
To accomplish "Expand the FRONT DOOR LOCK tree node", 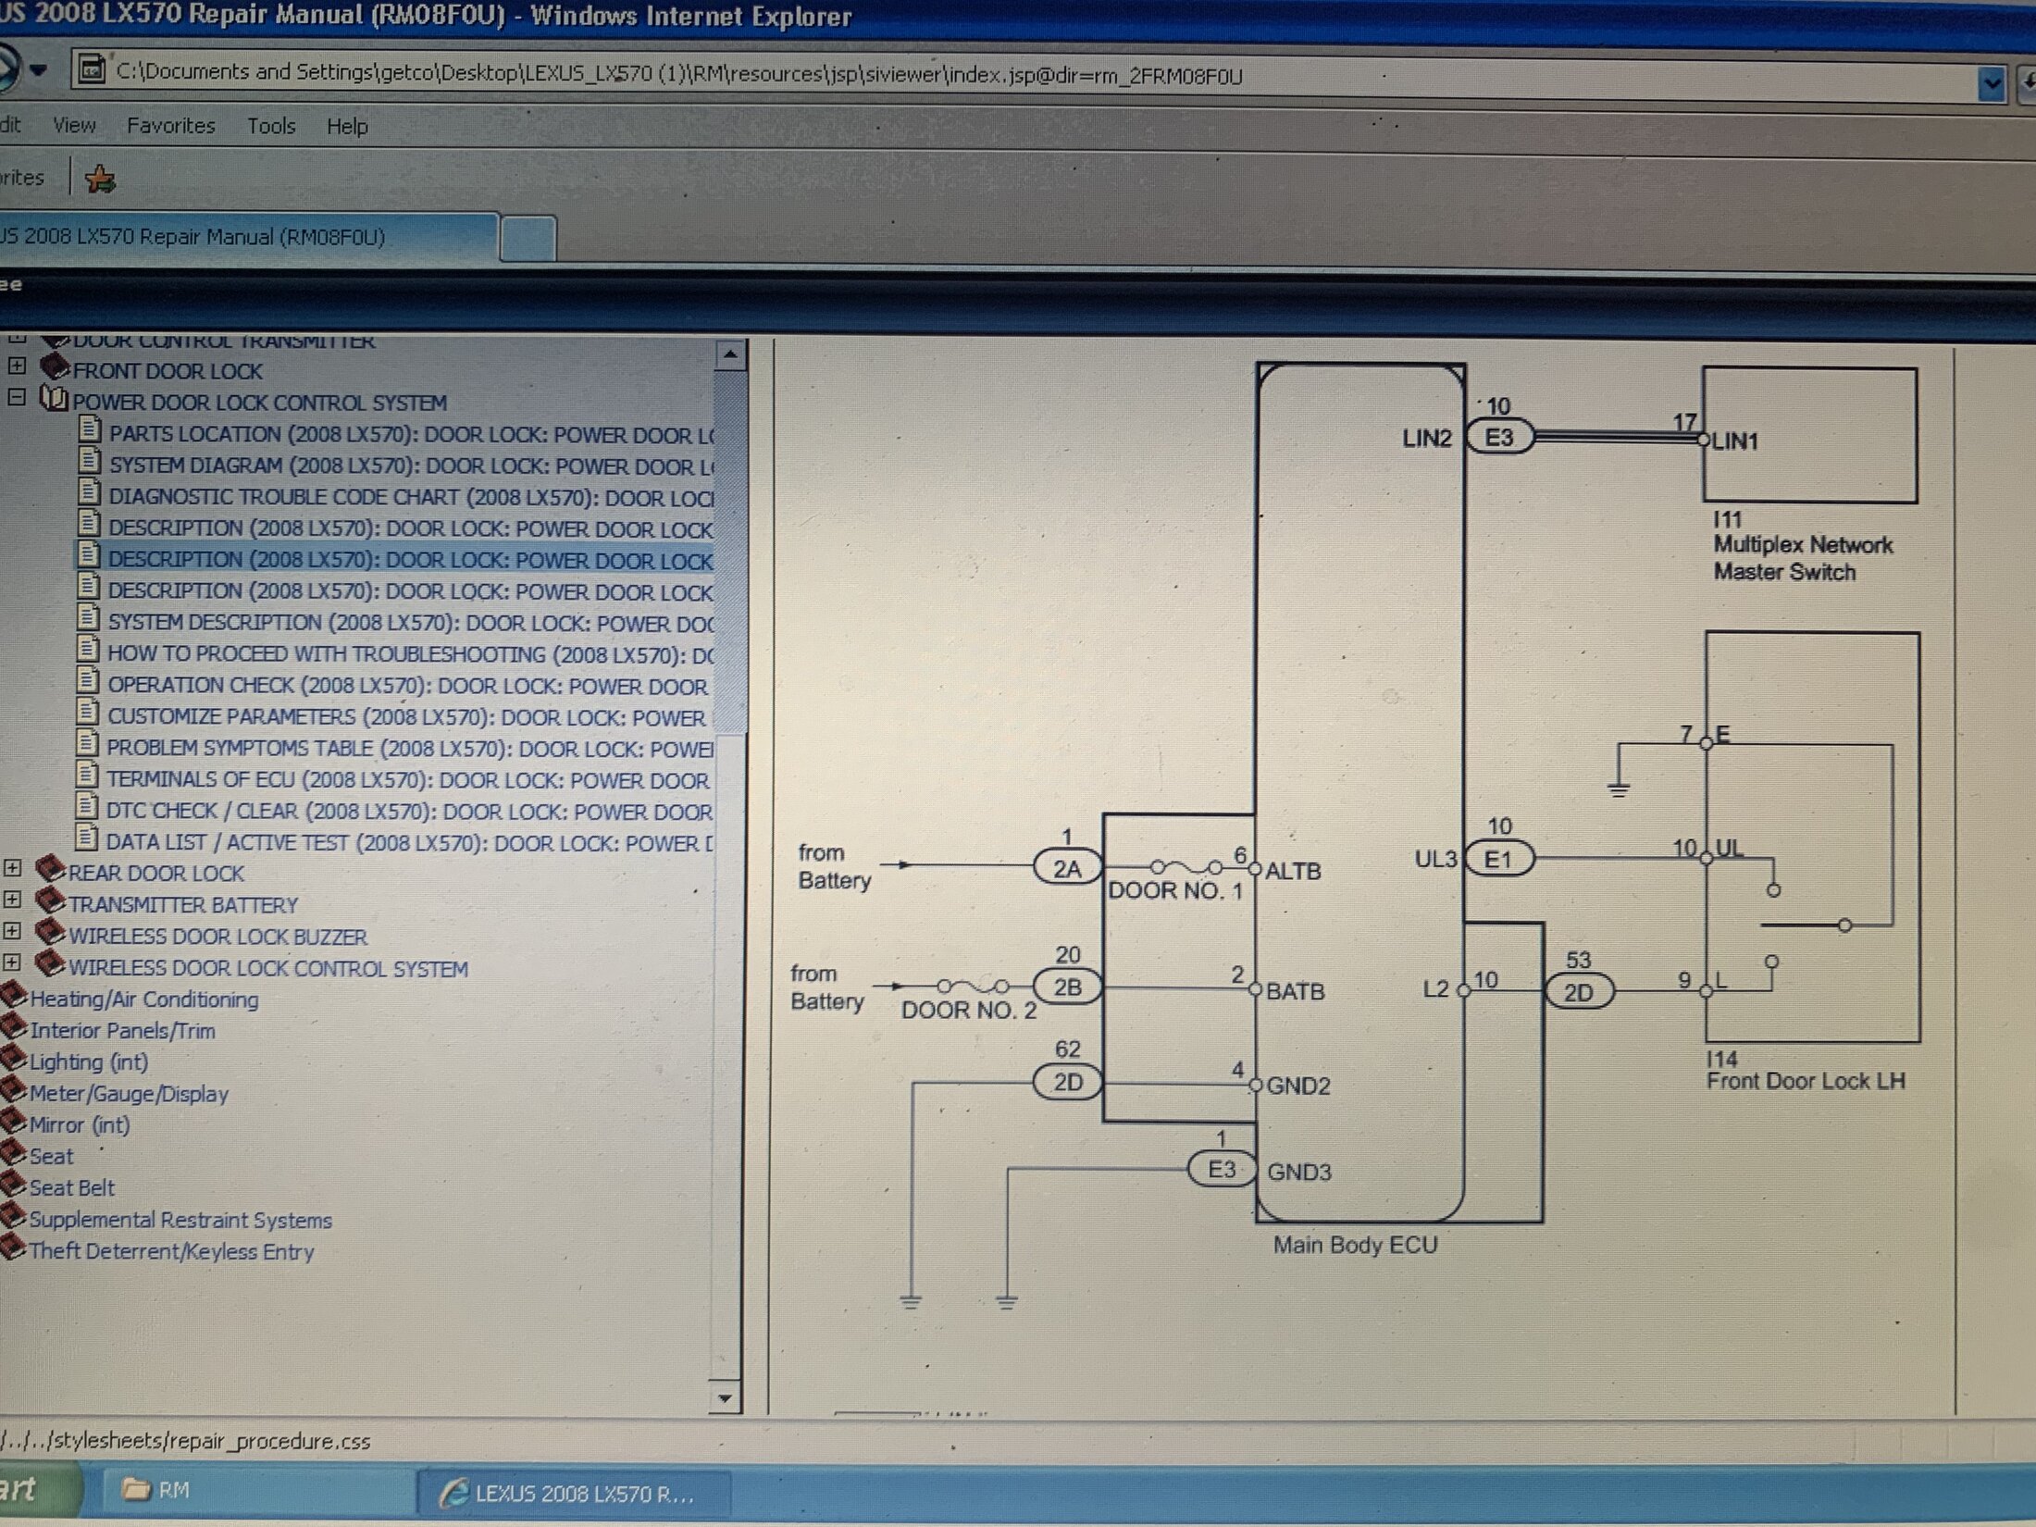I will pos(17,366).
